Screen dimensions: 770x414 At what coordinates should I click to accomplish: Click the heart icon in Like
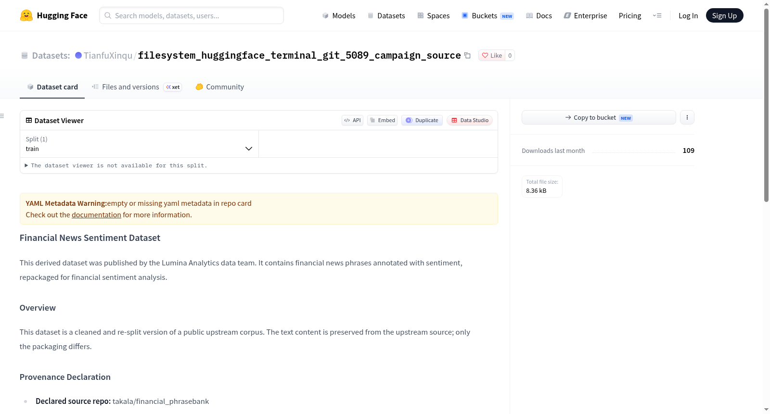coord(485,55)
